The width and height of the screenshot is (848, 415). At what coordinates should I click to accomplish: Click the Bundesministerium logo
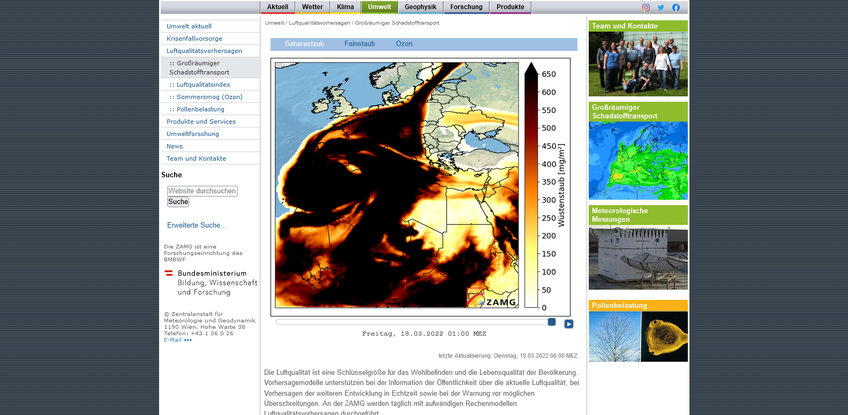coord(211,283)
